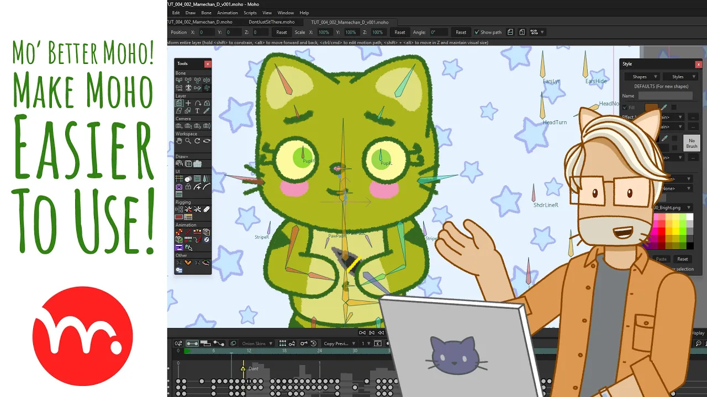707x397 pixels.
Task: Open the Animation menu
Action: pyautogui.click(x=228, y=13)
